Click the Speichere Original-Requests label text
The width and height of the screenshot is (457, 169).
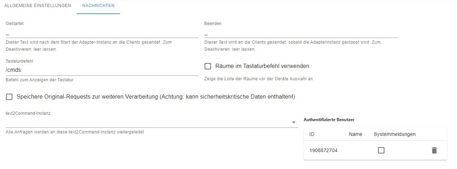tap(156, 97)
